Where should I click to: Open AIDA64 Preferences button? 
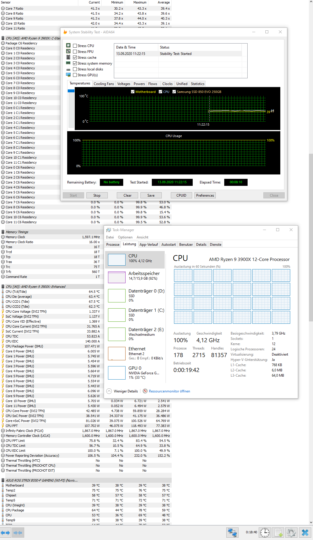click(205, 195)
